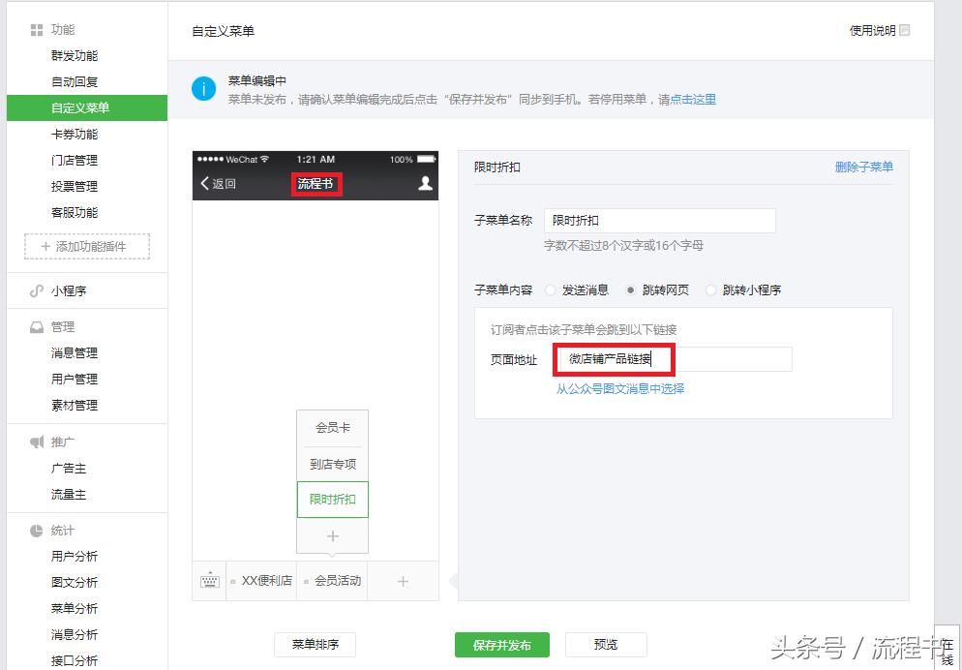
Task: Click the 预览 button
Action: (608, 644)
